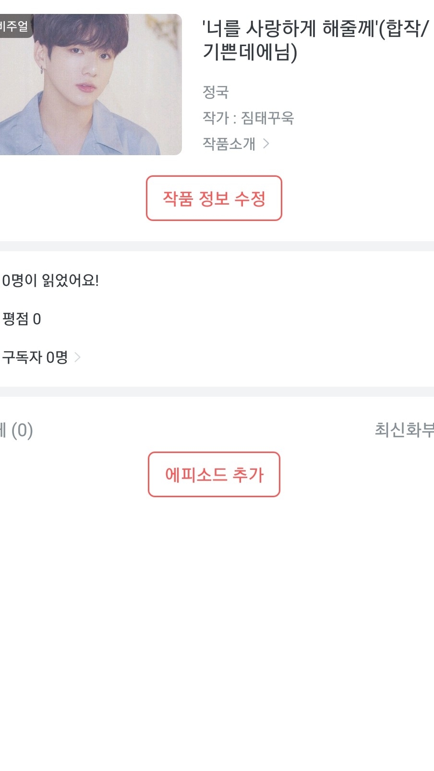Expand the 구독자 0명 chevron arrow
The width and height of the screenshot is (434, 771).
[x=77, y=357]
